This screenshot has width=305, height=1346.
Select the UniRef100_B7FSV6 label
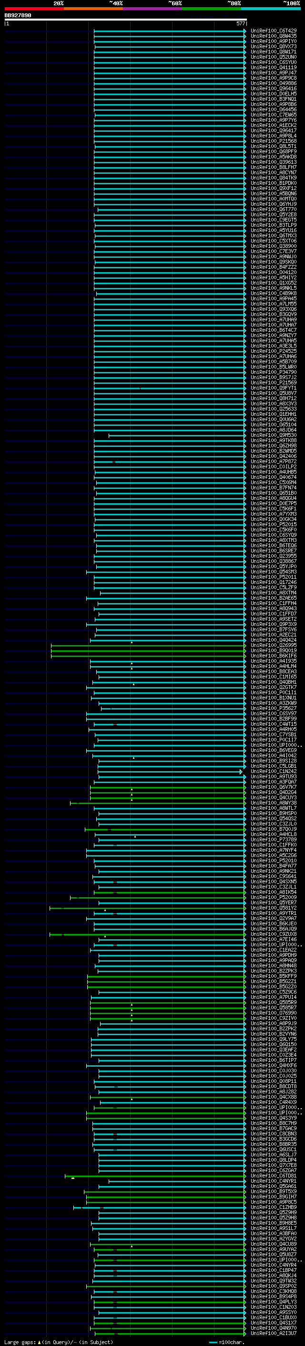274,630
